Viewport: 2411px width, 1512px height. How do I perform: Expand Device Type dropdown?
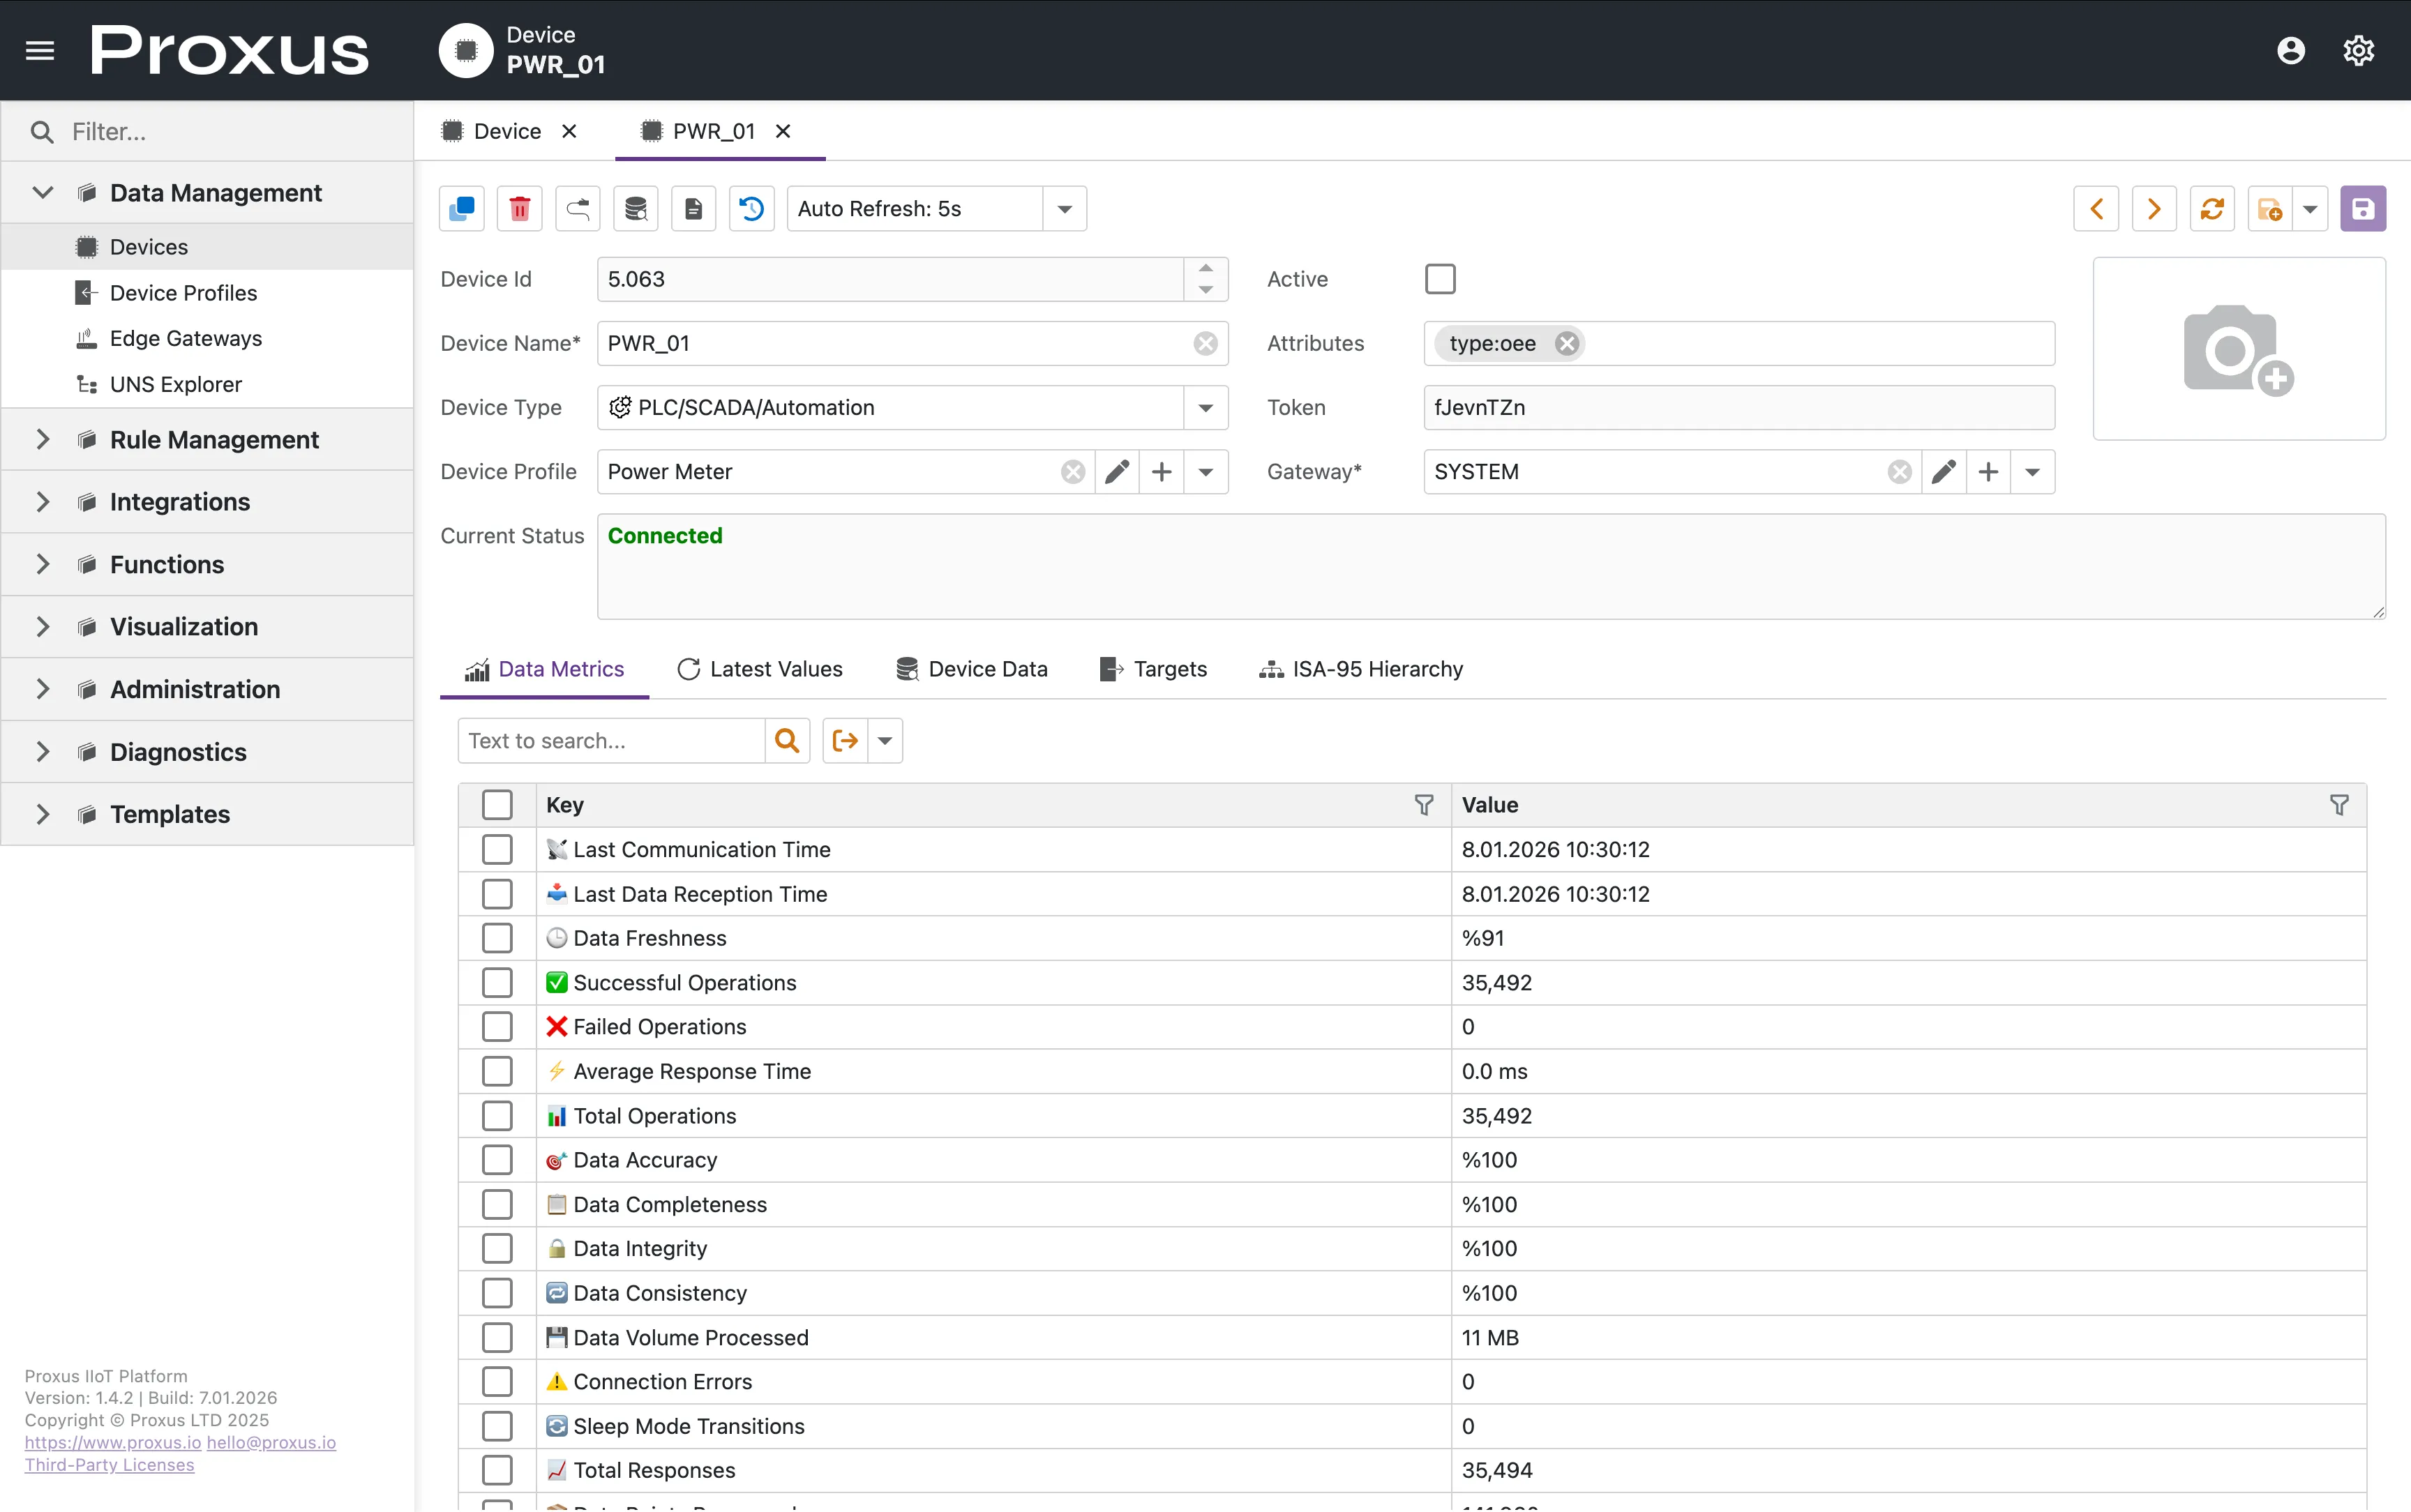1205,408
